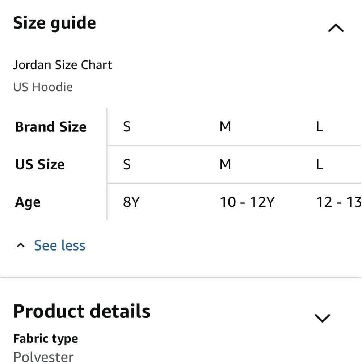362x362 pixels.
Task: Click the See less collapse arrow
Action: (20, 245)
